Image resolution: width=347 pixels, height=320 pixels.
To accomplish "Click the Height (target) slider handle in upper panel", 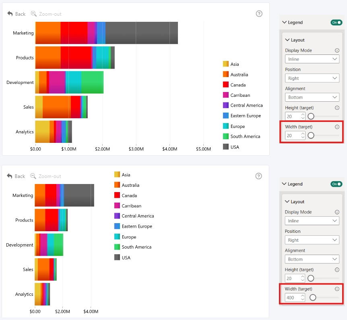I will tap(311, 116).
